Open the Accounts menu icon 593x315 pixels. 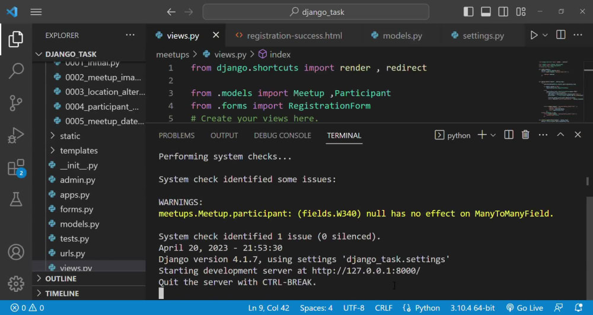(15, 252)
